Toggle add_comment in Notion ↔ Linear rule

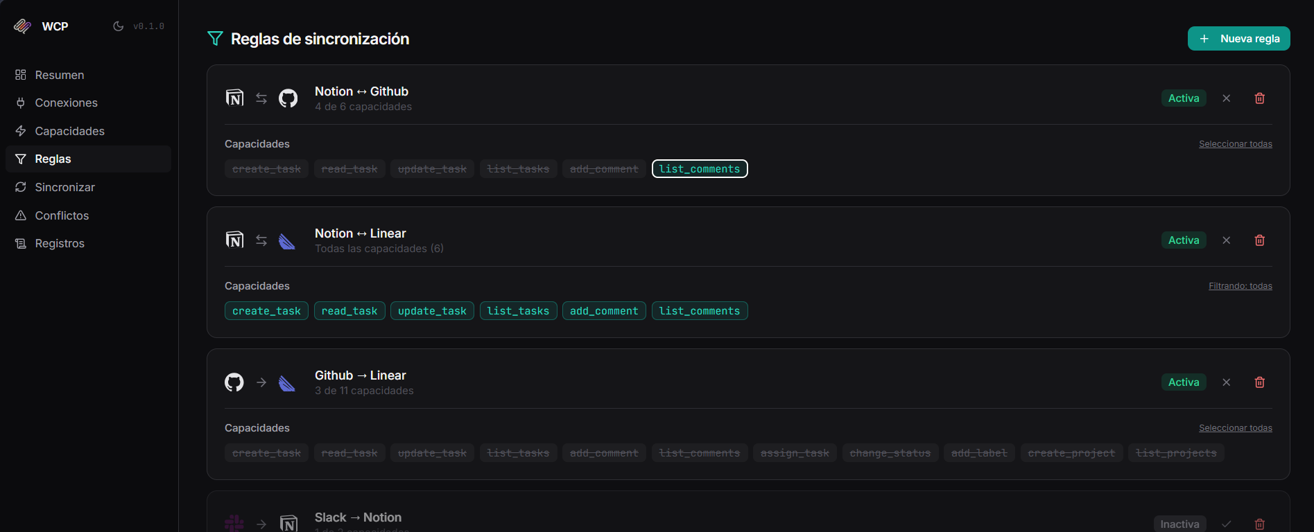point(604,311)
